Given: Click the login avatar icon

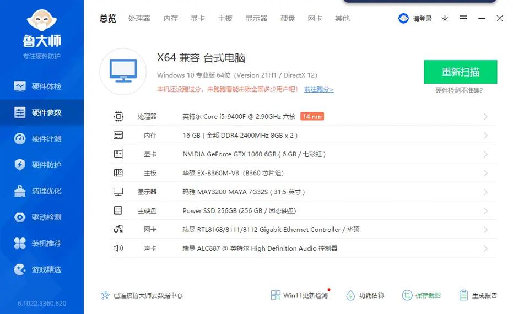Looking at the screenshot, I should click(403, 18).
